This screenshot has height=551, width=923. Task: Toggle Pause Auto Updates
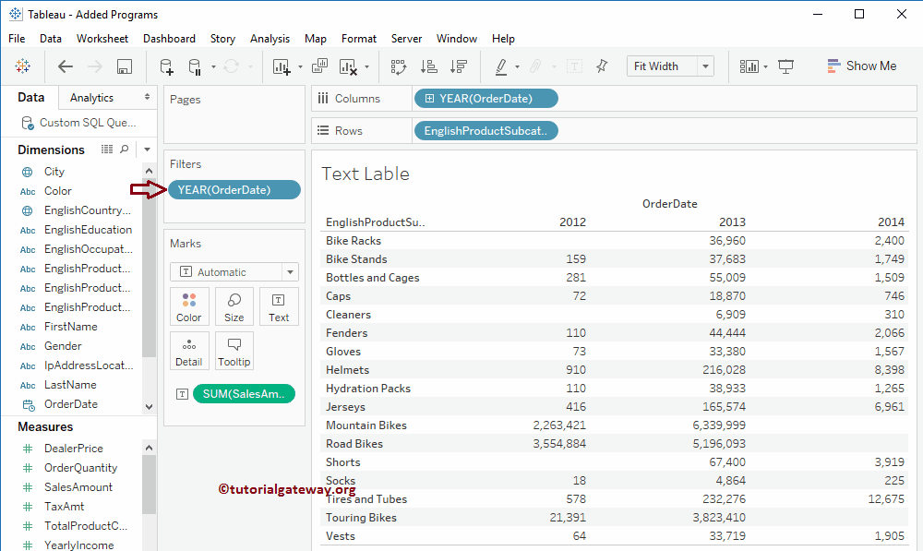pos(194,66)
